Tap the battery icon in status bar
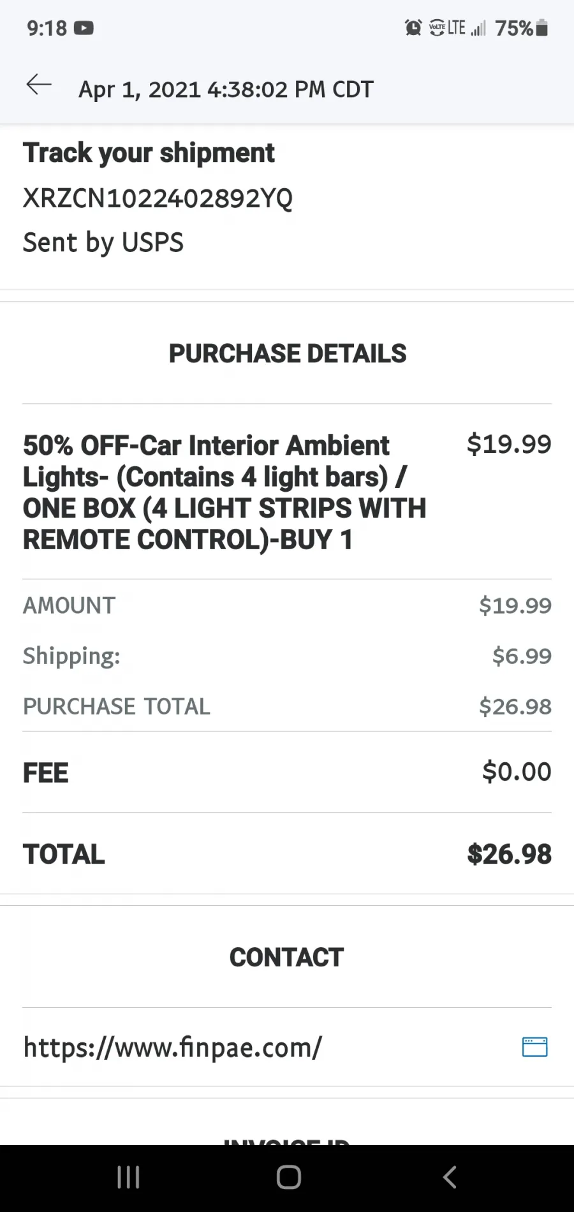Image resolution: width=574 pixels, height=1212 pixels. (542, 27)
